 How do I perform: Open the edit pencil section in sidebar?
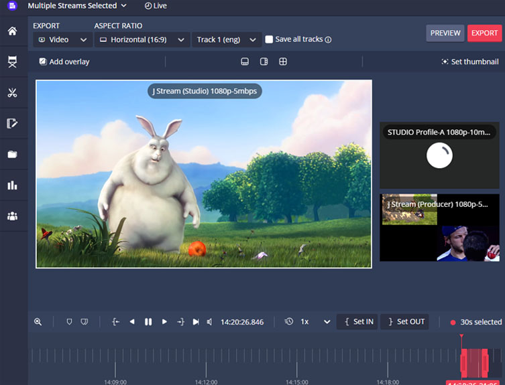coord(12,123)
